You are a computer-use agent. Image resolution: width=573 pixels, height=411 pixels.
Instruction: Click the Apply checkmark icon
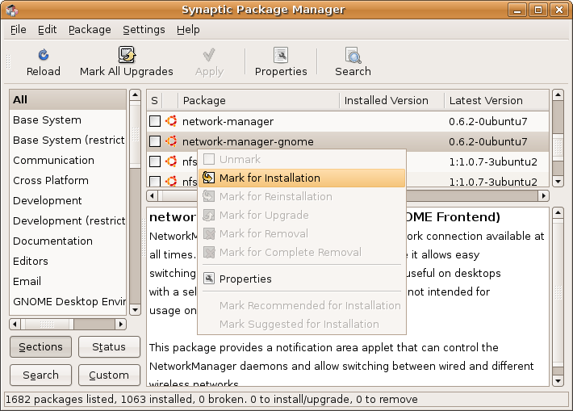(209, 55)
